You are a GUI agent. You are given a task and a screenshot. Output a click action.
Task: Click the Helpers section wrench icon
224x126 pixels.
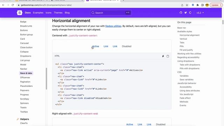pos(18,119)
